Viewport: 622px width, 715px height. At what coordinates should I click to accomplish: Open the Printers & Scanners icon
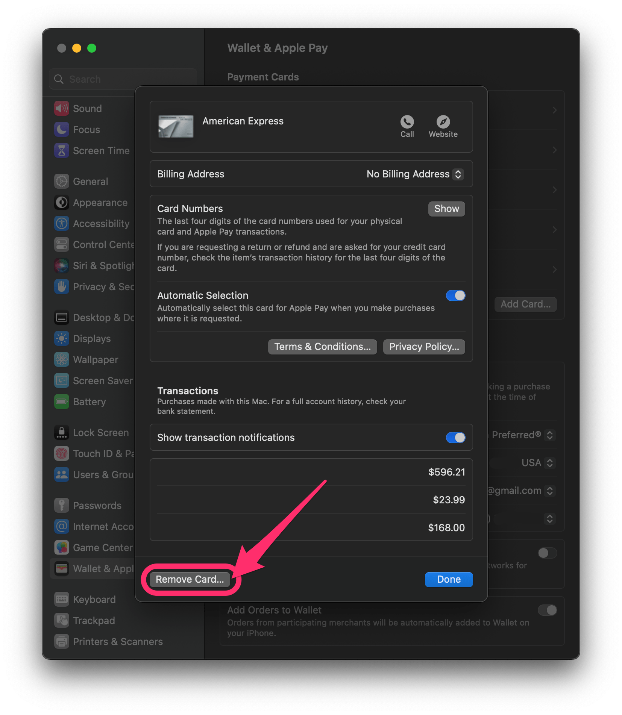click(62, 641)
